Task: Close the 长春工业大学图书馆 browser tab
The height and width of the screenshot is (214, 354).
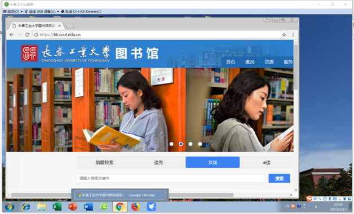Action: (x=59, y=26)
